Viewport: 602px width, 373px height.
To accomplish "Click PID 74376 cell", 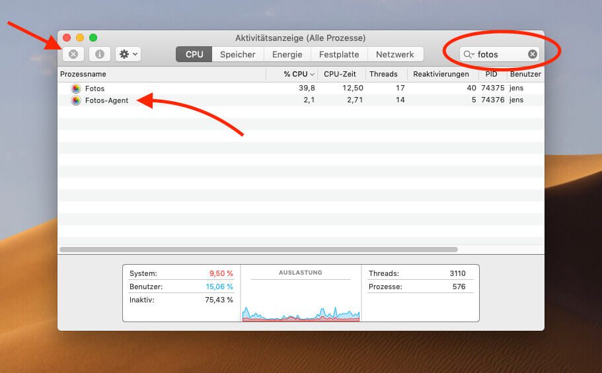I will (492, 100).
